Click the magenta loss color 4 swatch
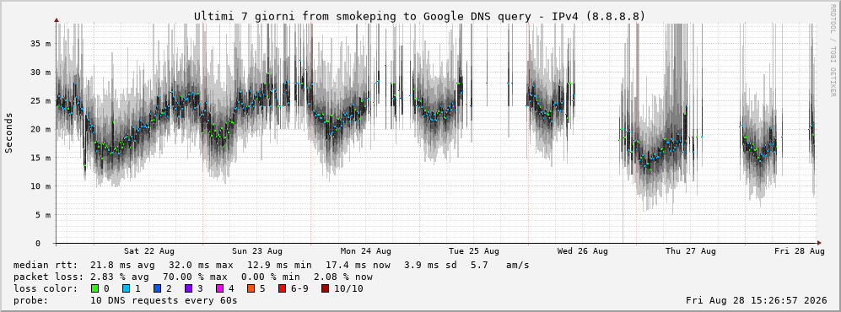Viewport: 841px width, 312px height. click(x=221, y=289)
